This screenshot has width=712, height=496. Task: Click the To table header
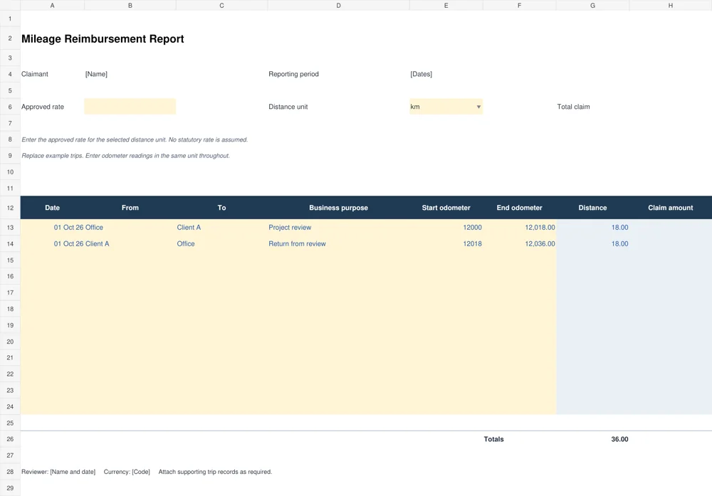[221, 207]
